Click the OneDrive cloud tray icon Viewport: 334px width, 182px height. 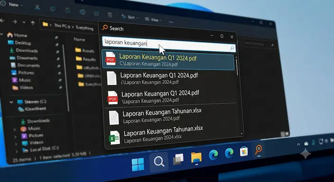pos(306,144)
